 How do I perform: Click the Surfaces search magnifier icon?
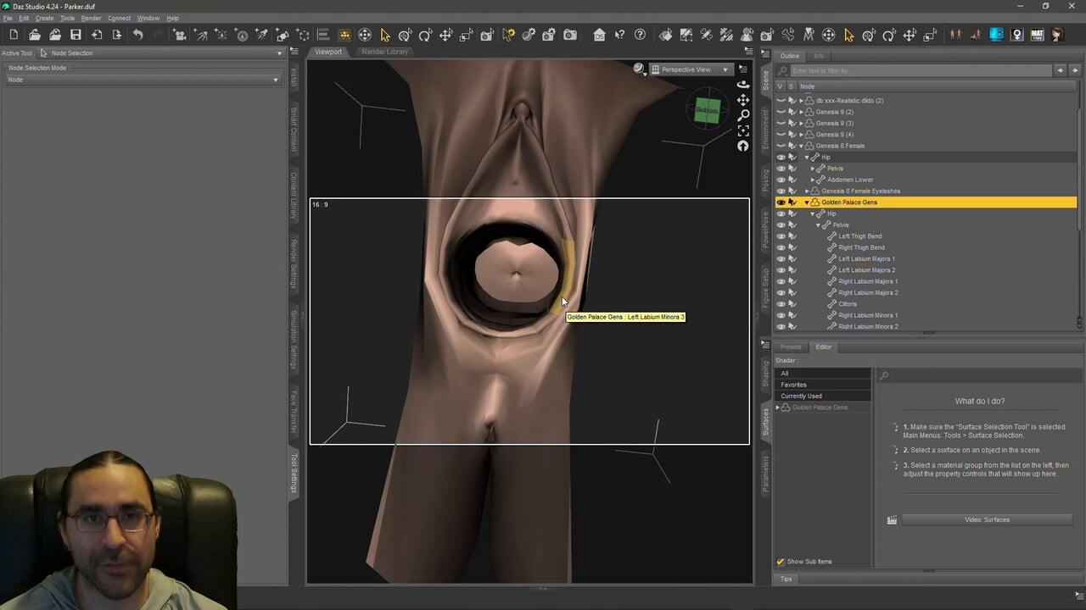pyautogui.click(x=884, y=375)
